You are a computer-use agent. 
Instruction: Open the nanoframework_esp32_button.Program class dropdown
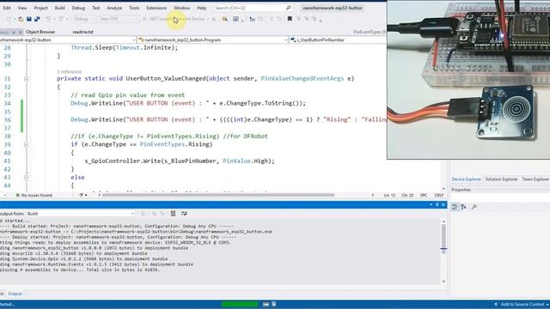pos(212,40)
